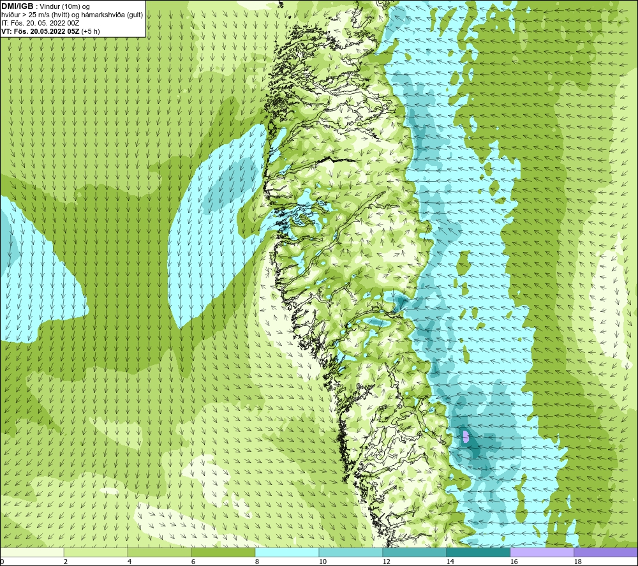Click the 8–10 m/s light cyan legend segment
Image resolution: width=638 pixels, height=566 pixels.
(x=287, y=552)
